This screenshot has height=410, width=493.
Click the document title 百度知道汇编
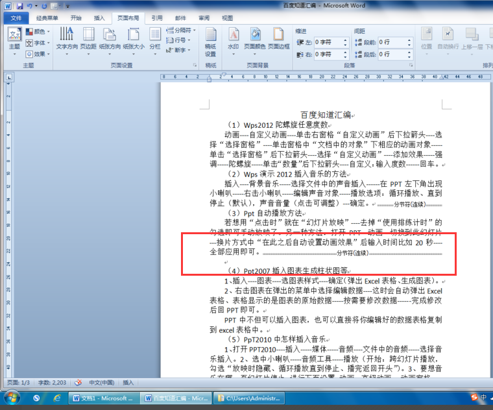326,114
